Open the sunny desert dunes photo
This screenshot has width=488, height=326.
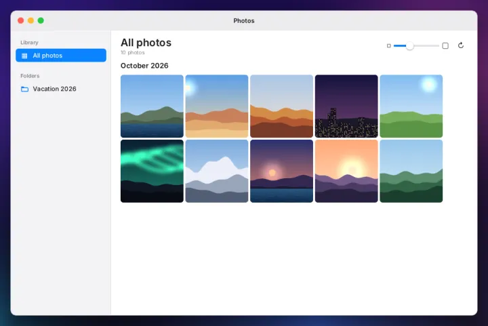coord(217,106)
